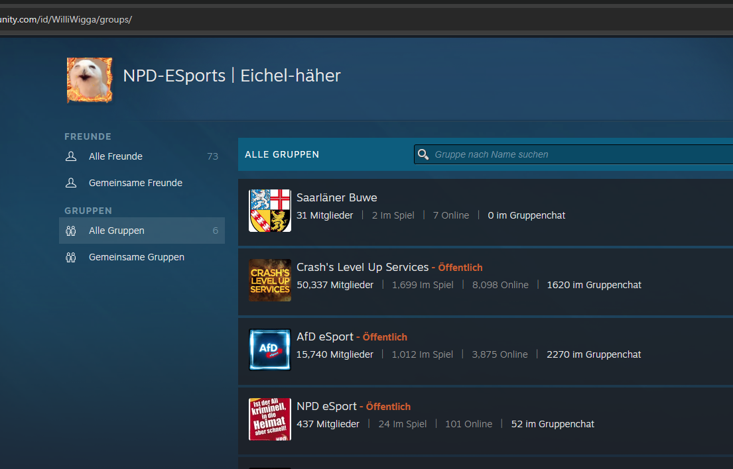Focus the Gruppe nach Name suchen field

[577, 154]
